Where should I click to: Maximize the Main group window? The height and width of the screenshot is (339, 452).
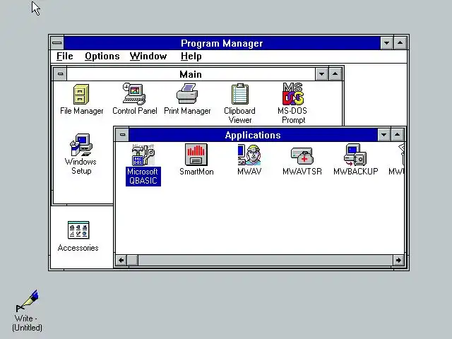335,74
